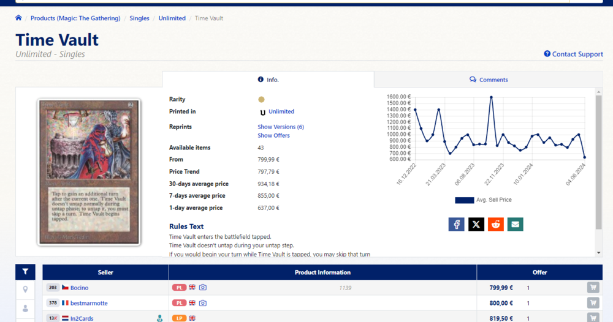This screenshot has height=322, width=613.
Task: Share the card via email icon
Action: coord(516,224)
